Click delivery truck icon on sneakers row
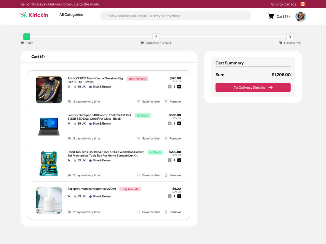 click(69, 102)
